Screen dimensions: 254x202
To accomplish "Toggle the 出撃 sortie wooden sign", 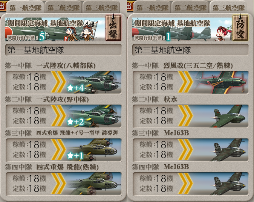I will pyautogui.click(x=113, y=27).
